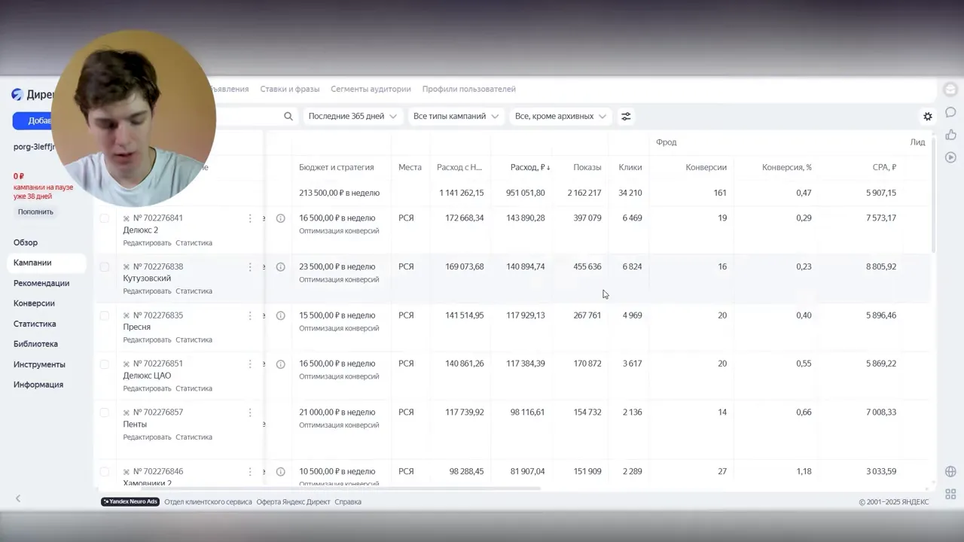Open the Все, кроме архивных filter dropdown
Screen dimensions: 964x542
click(560, 117)
